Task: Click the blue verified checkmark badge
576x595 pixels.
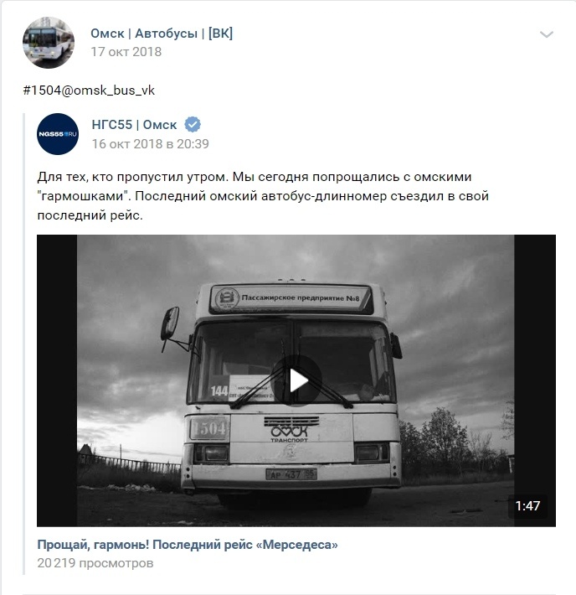Action: coord(193,125)
